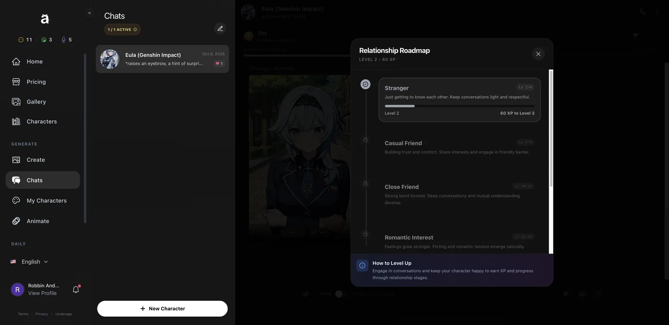Click the New Character button
This screenshot has width=669, height=325.
[x=162, y=309]
